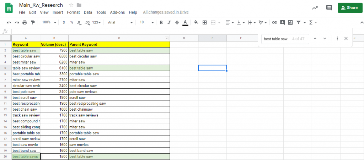Image resolution: width=364 pixels, height=160 pixels.
Task: Open the Functions sigma menu
Action: pyautogui.click(x=313, y=22)
